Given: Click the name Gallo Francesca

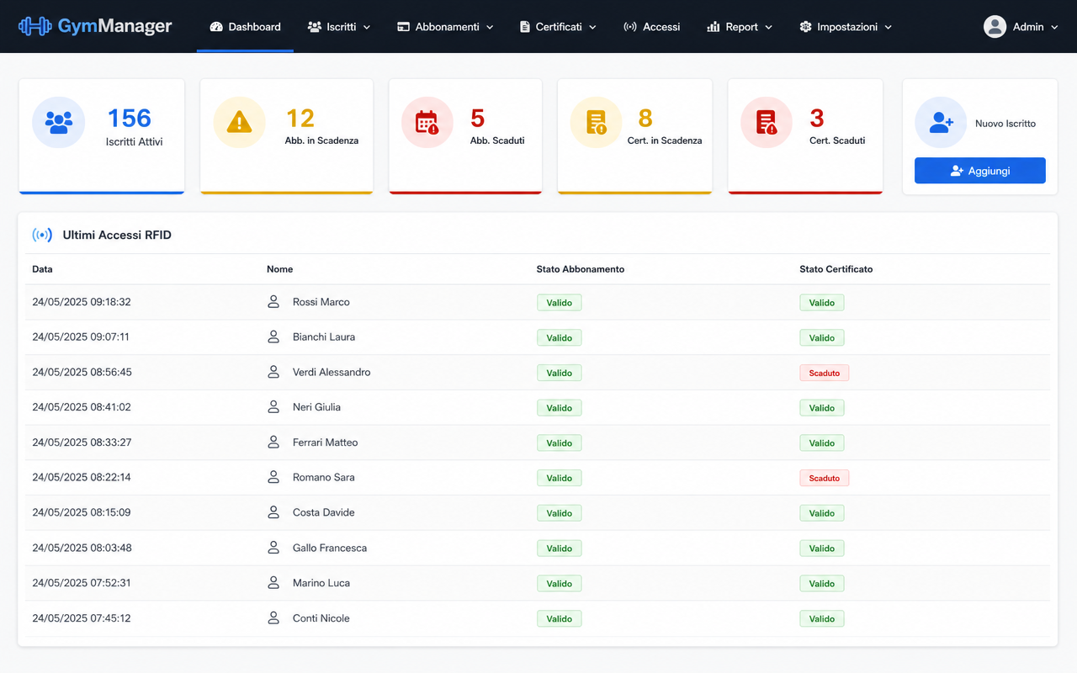Looking at the screenshot, I should (330, 548).
